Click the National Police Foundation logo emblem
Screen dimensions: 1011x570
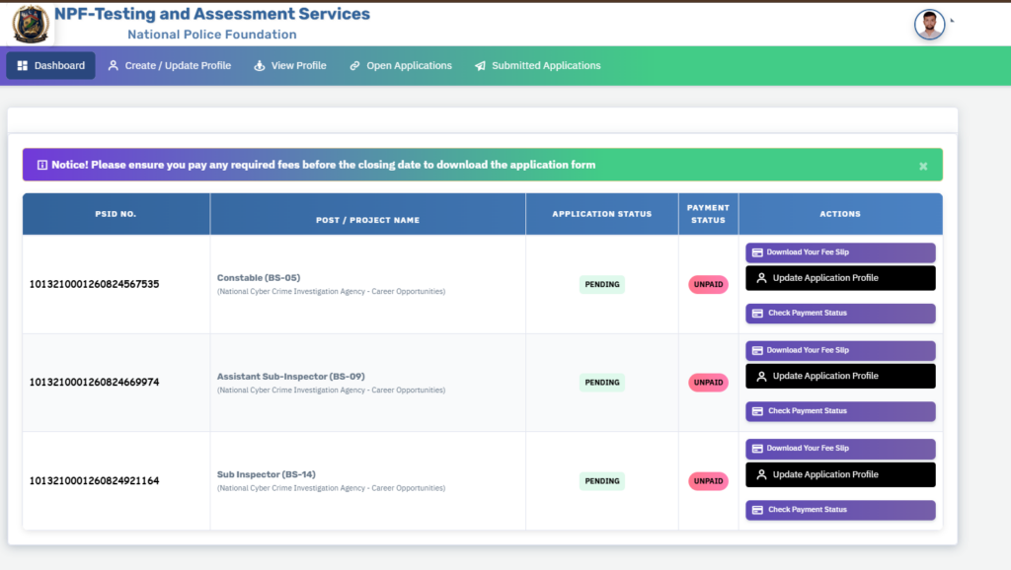coord(31,24)
